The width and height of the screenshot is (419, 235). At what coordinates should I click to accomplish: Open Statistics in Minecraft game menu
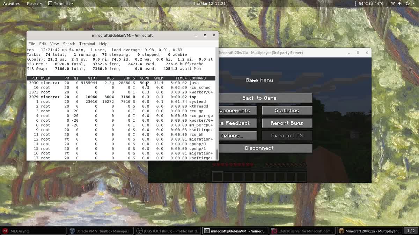pyautogui.click(x=287, y=111)
